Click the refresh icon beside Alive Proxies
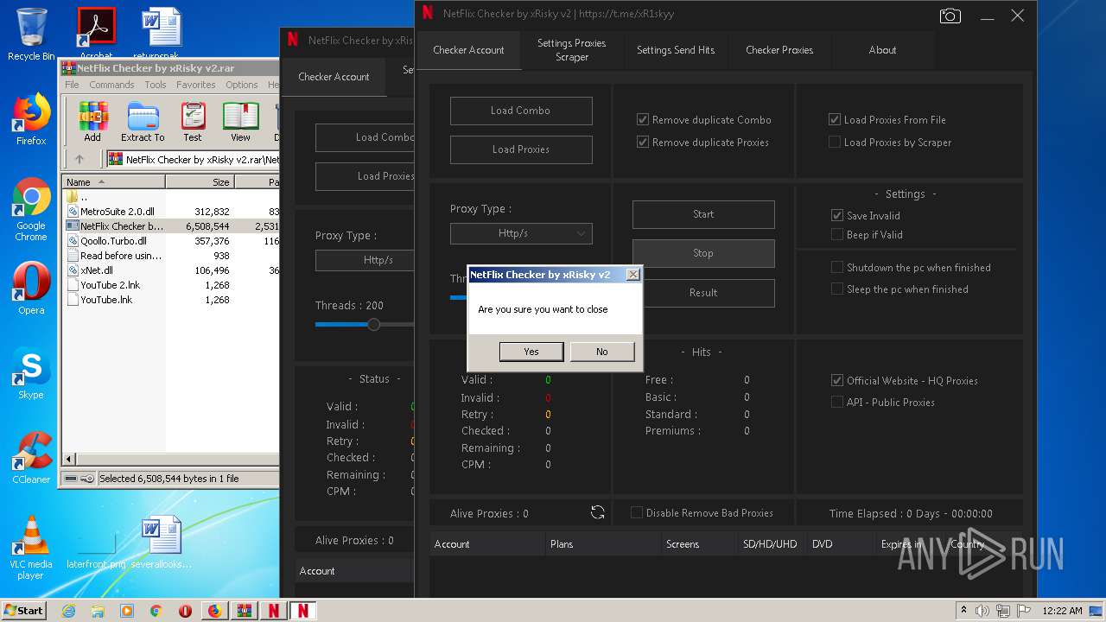The image size is (1106, 622). click(597, 512)
